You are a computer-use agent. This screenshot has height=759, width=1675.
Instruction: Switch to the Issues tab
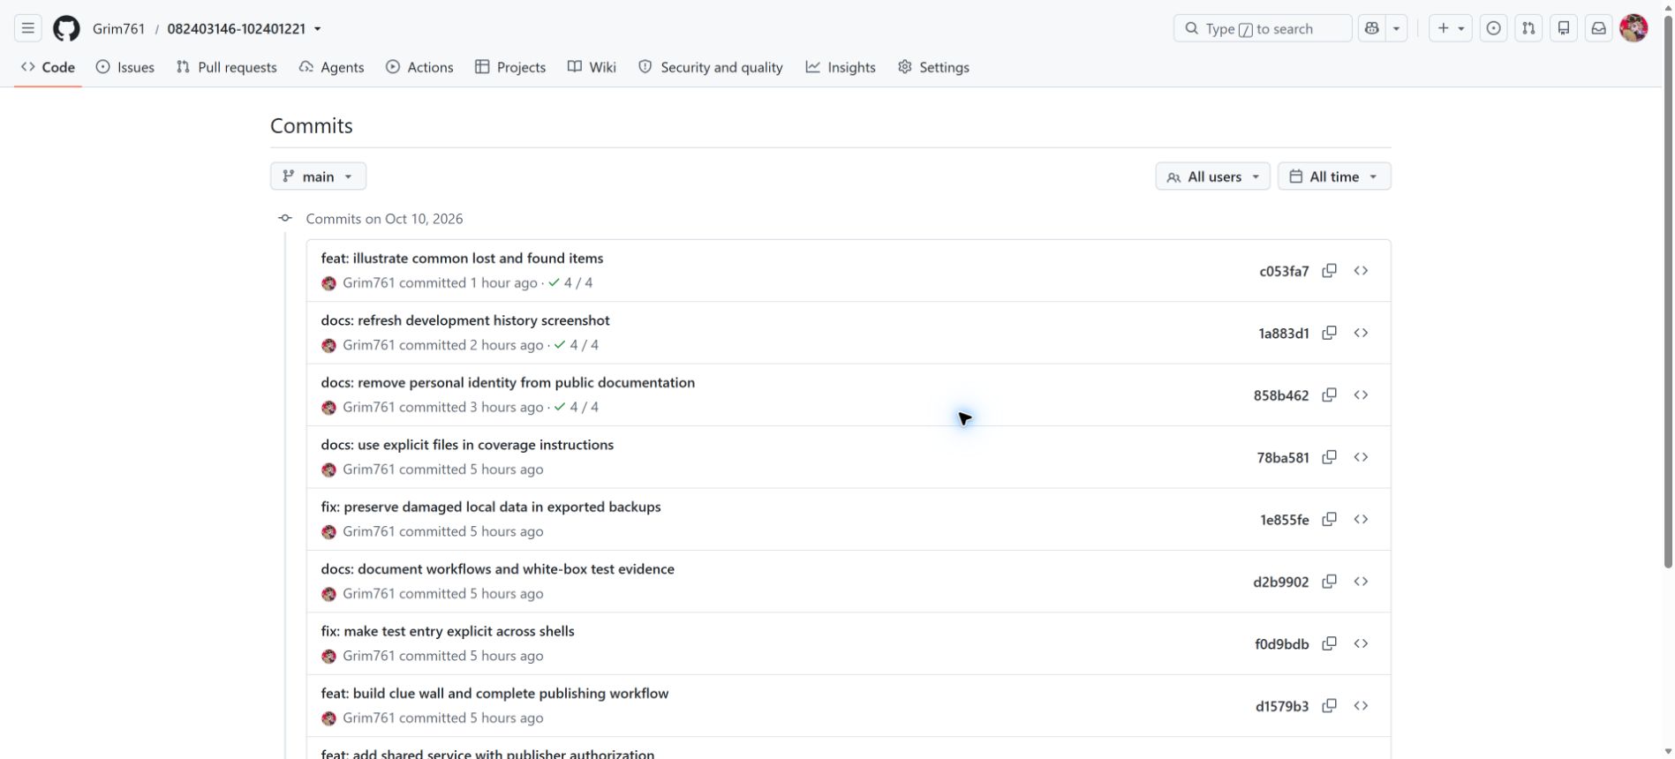[125, 67]
